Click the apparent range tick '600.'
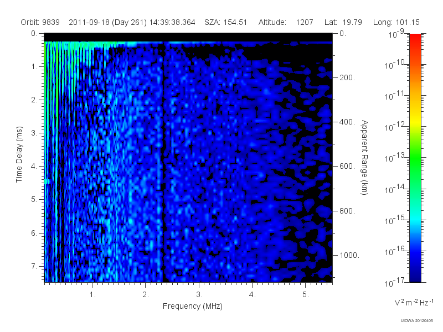This screenshot has width=443, height=332. coord(347,167)
